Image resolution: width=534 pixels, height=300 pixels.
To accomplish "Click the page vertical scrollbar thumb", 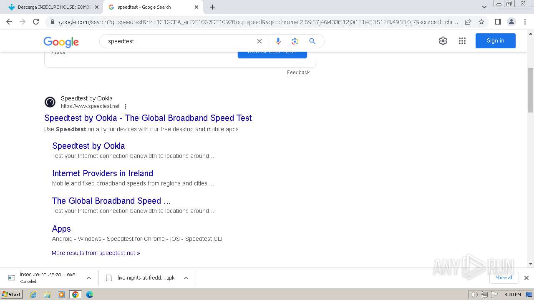I will 530,90.
